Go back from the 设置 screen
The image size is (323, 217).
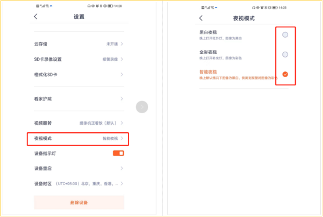pos(36,17)
